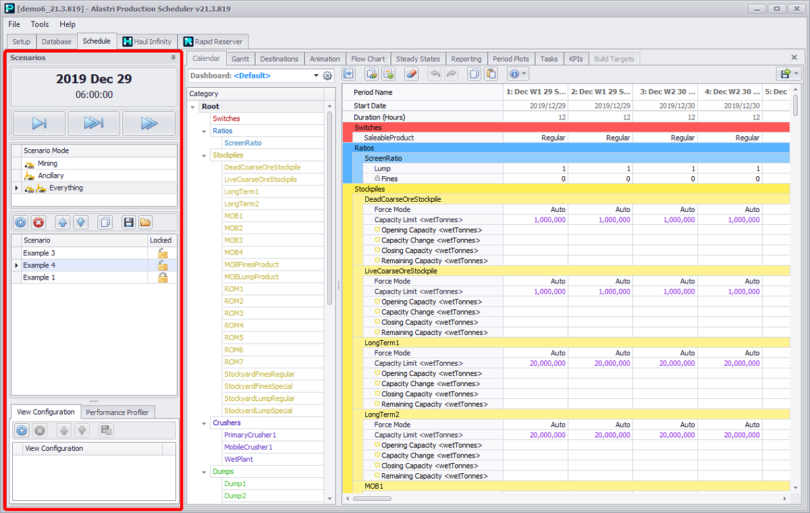Image resolution: width=810 pixels, height=513 pixels.
Task: Toggle the lock for Example 1 scenario
Action: point(162,277)
